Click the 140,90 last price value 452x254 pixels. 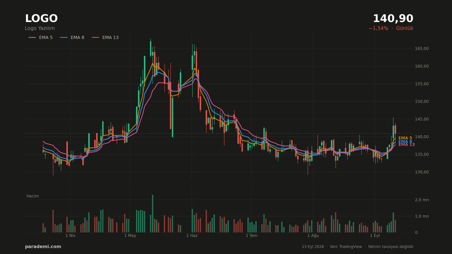(393, 19)
